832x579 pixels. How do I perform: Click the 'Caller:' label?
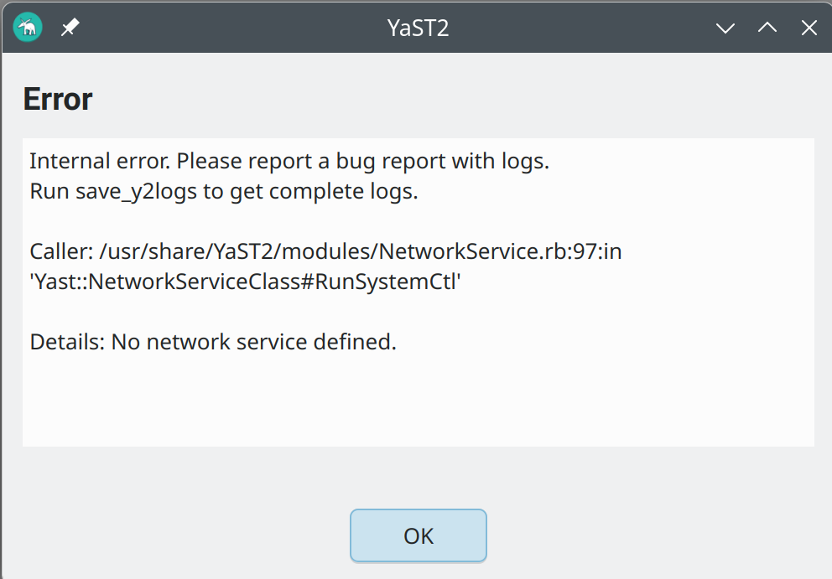pos(60,251)
